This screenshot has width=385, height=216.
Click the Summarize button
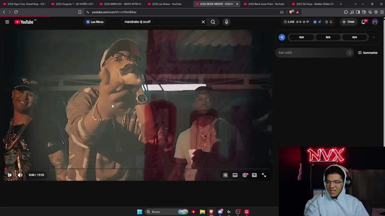(x=368, y=53)
